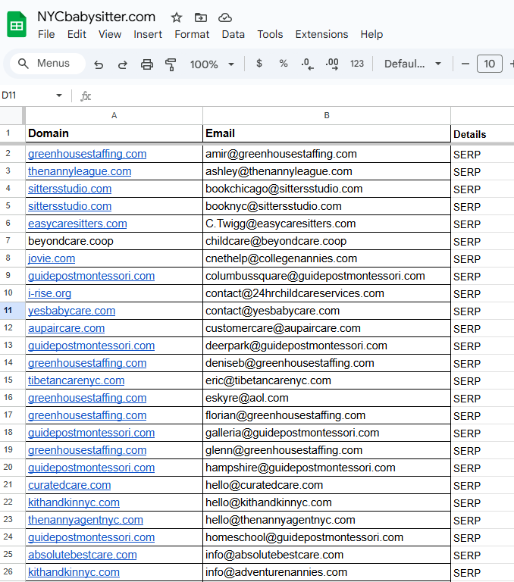Open the Edit menu
This screenshot has width=514, height=582.
click(77, 34)
